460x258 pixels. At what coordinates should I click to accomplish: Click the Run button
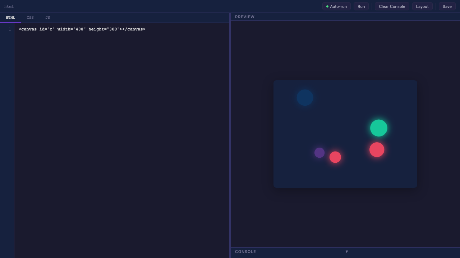(x=361, y=6)
